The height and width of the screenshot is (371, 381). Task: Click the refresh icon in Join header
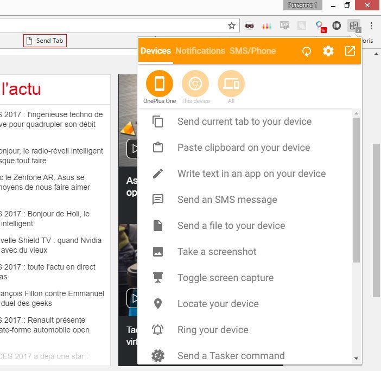tap(307, 51)
